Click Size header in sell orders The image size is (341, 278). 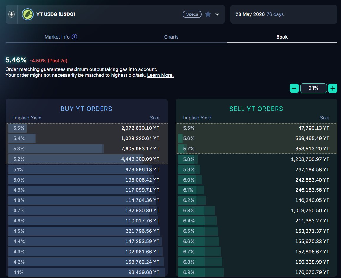[324, 118]
